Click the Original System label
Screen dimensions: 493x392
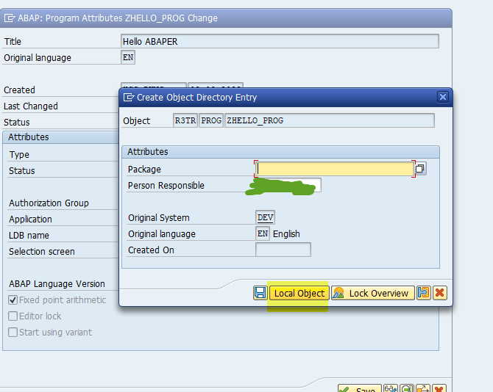[x=159, y=217]
